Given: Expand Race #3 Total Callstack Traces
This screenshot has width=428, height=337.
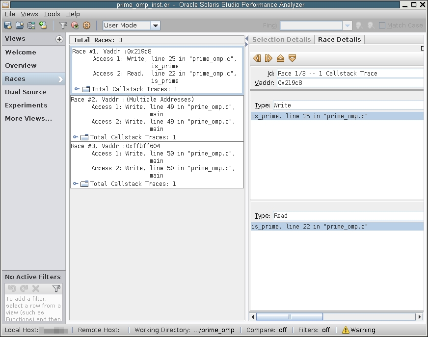Looking at the screenshot, I should click(76, 183).
